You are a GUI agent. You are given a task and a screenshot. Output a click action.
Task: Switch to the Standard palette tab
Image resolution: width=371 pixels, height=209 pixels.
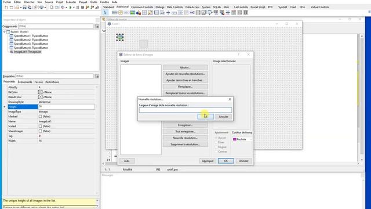pyautogui.click(x=108, y=7)
